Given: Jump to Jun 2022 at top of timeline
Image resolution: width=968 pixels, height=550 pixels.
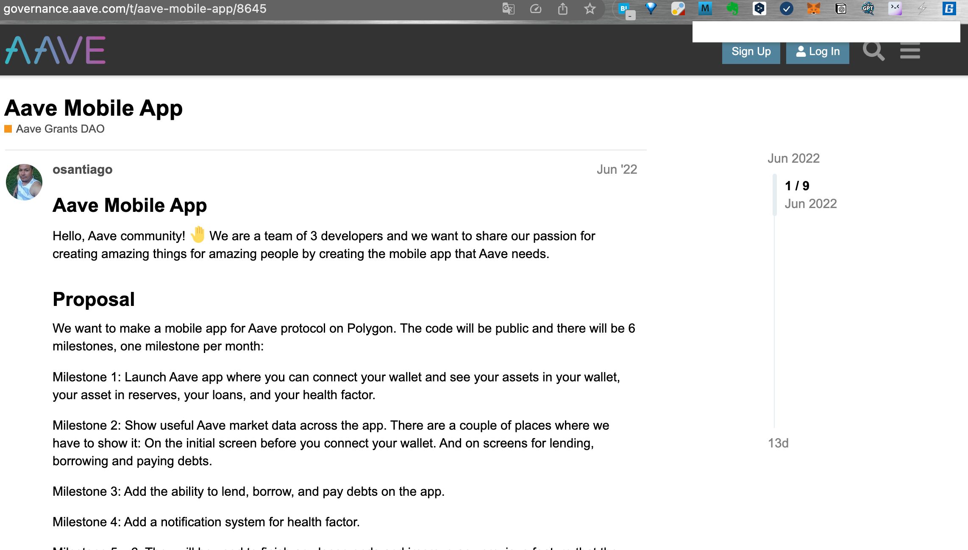Looking at the screenshot, I should click(x=793, y=158).
